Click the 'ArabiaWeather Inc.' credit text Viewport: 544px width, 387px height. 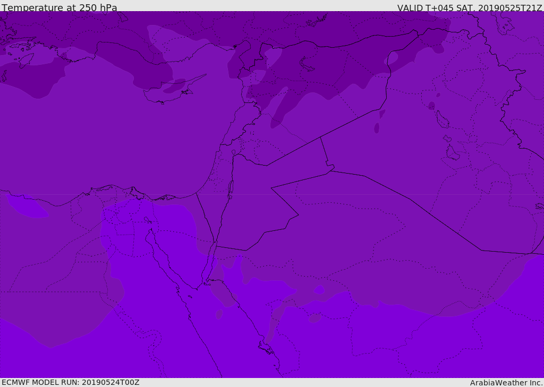[x=506, y=383]
